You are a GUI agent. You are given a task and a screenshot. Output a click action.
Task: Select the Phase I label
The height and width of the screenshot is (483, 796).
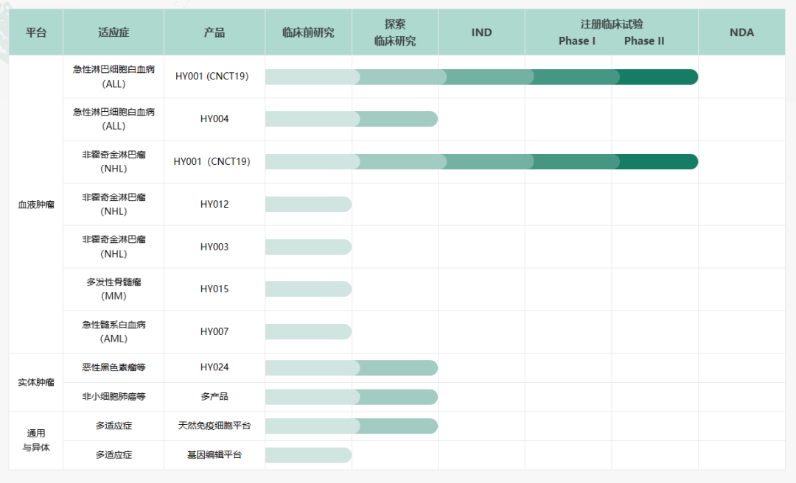577,41
